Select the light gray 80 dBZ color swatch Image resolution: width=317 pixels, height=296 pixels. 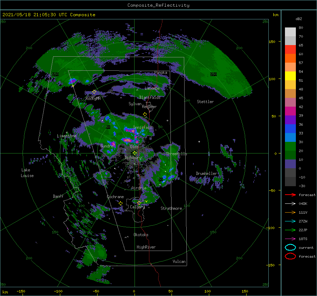tap(290, 32)
